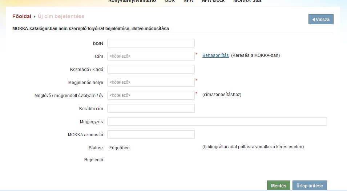Viewport: 347px width, 191px height.
Task: Click the Vissza back button
Action: click(321, 20)
